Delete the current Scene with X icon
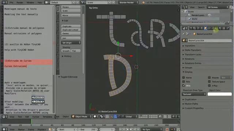The height and width of the screenshot is (131, 234). pos(113,3)
